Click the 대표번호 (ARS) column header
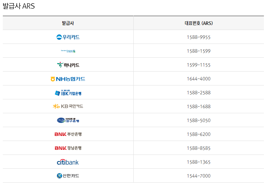This screenshot has height=187, width=268. 198,23
